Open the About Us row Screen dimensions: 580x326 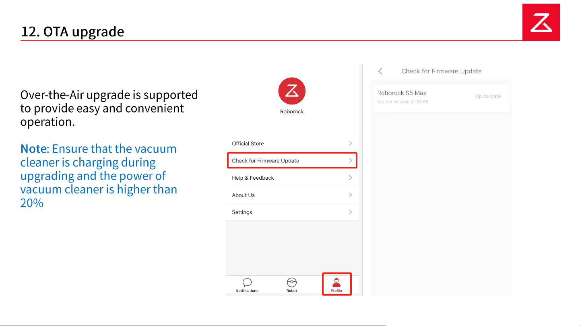click(292, 195)
